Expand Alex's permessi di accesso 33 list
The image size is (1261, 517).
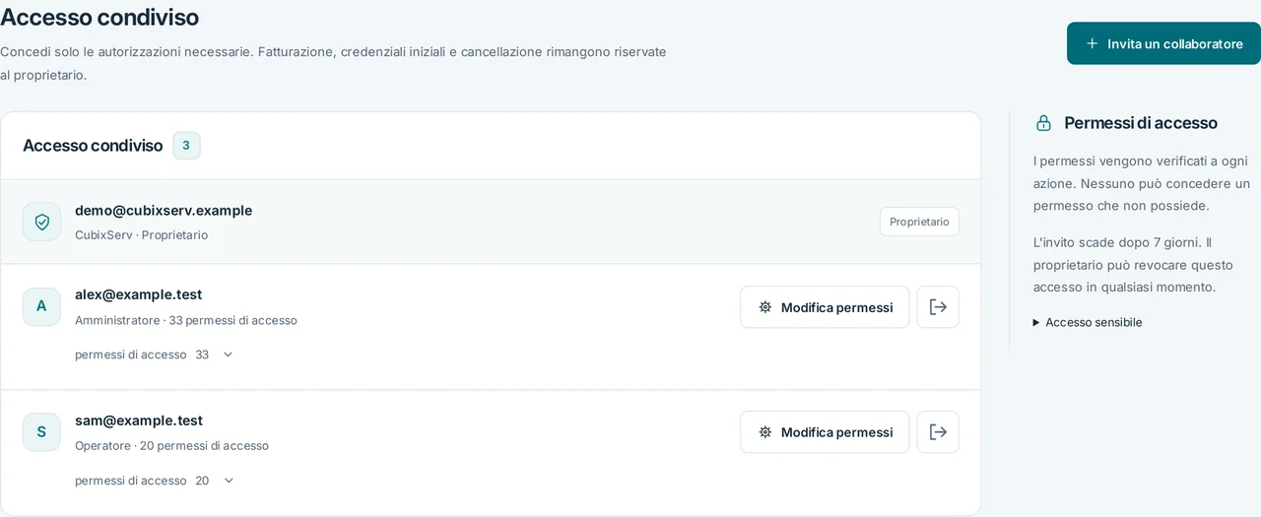coord(155,355)
